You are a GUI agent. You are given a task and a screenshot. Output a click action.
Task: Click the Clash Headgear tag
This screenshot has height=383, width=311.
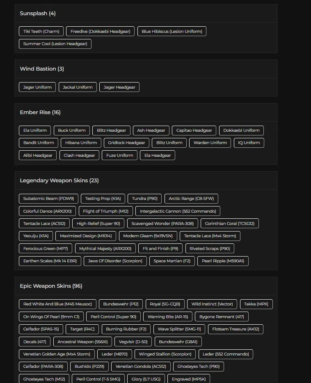click(x=79, y=155)
